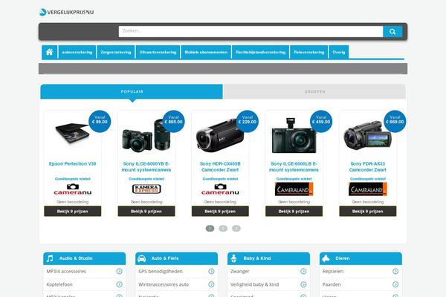The width and height of the screenshot is (446, 297).
Task: Click Bekijk 9 prijzen for Sony HDR-CX405B
Action: tap(220, 211)
